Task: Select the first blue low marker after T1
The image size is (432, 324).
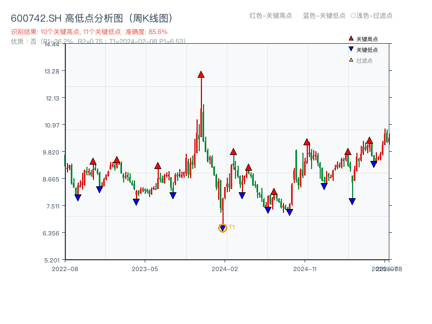Action: (242, 195)
